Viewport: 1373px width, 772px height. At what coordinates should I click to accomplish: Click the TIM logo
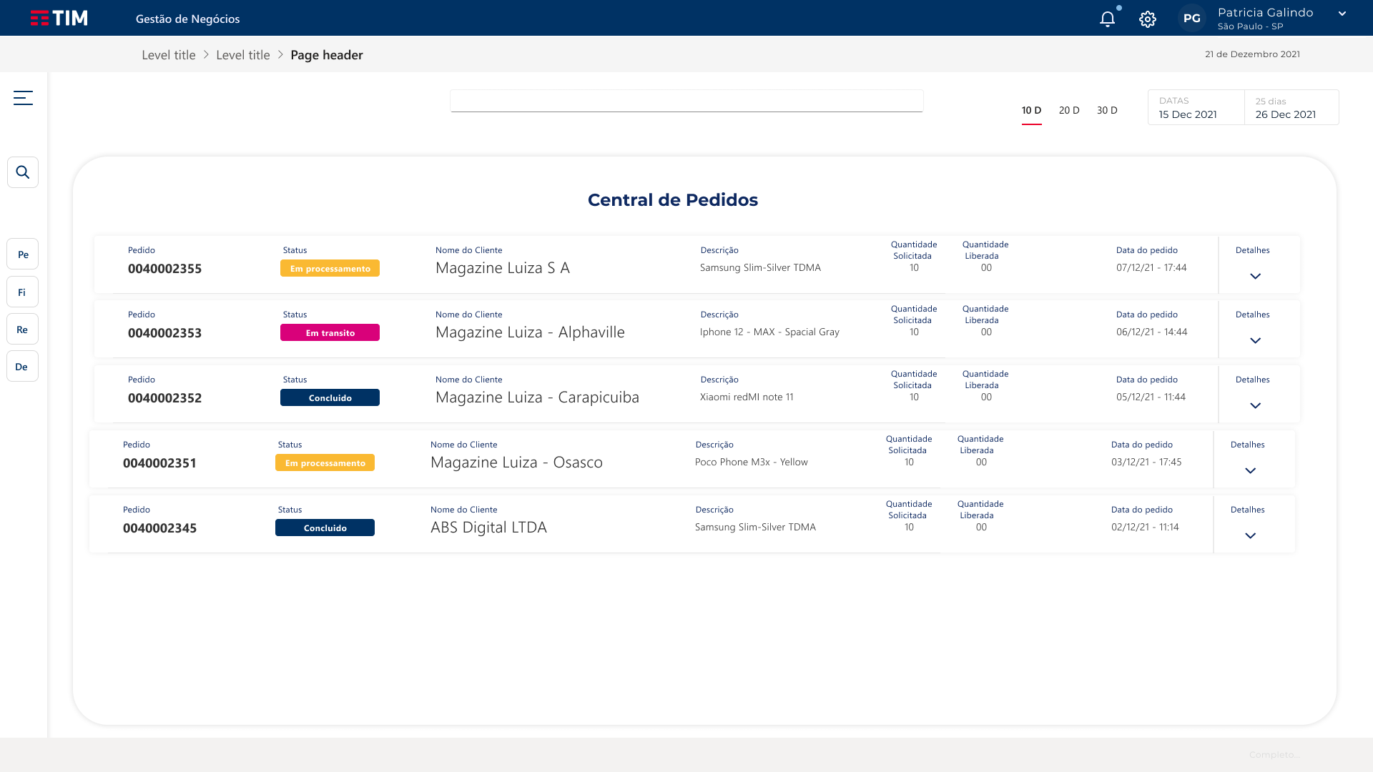click(x=59, y=18)
